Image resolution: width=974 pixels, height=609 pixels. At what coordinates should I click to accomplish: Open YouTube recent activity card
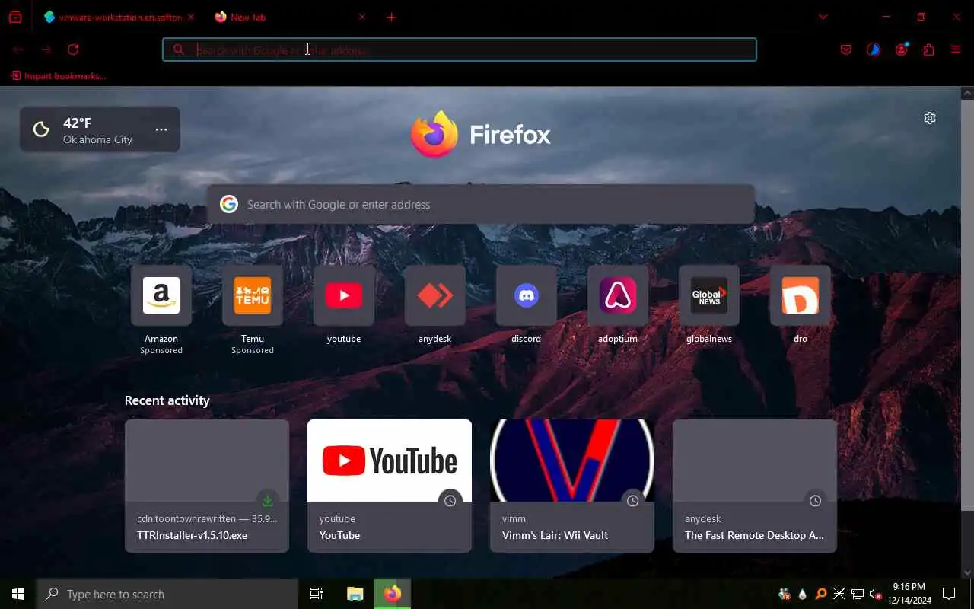[390, 486]
